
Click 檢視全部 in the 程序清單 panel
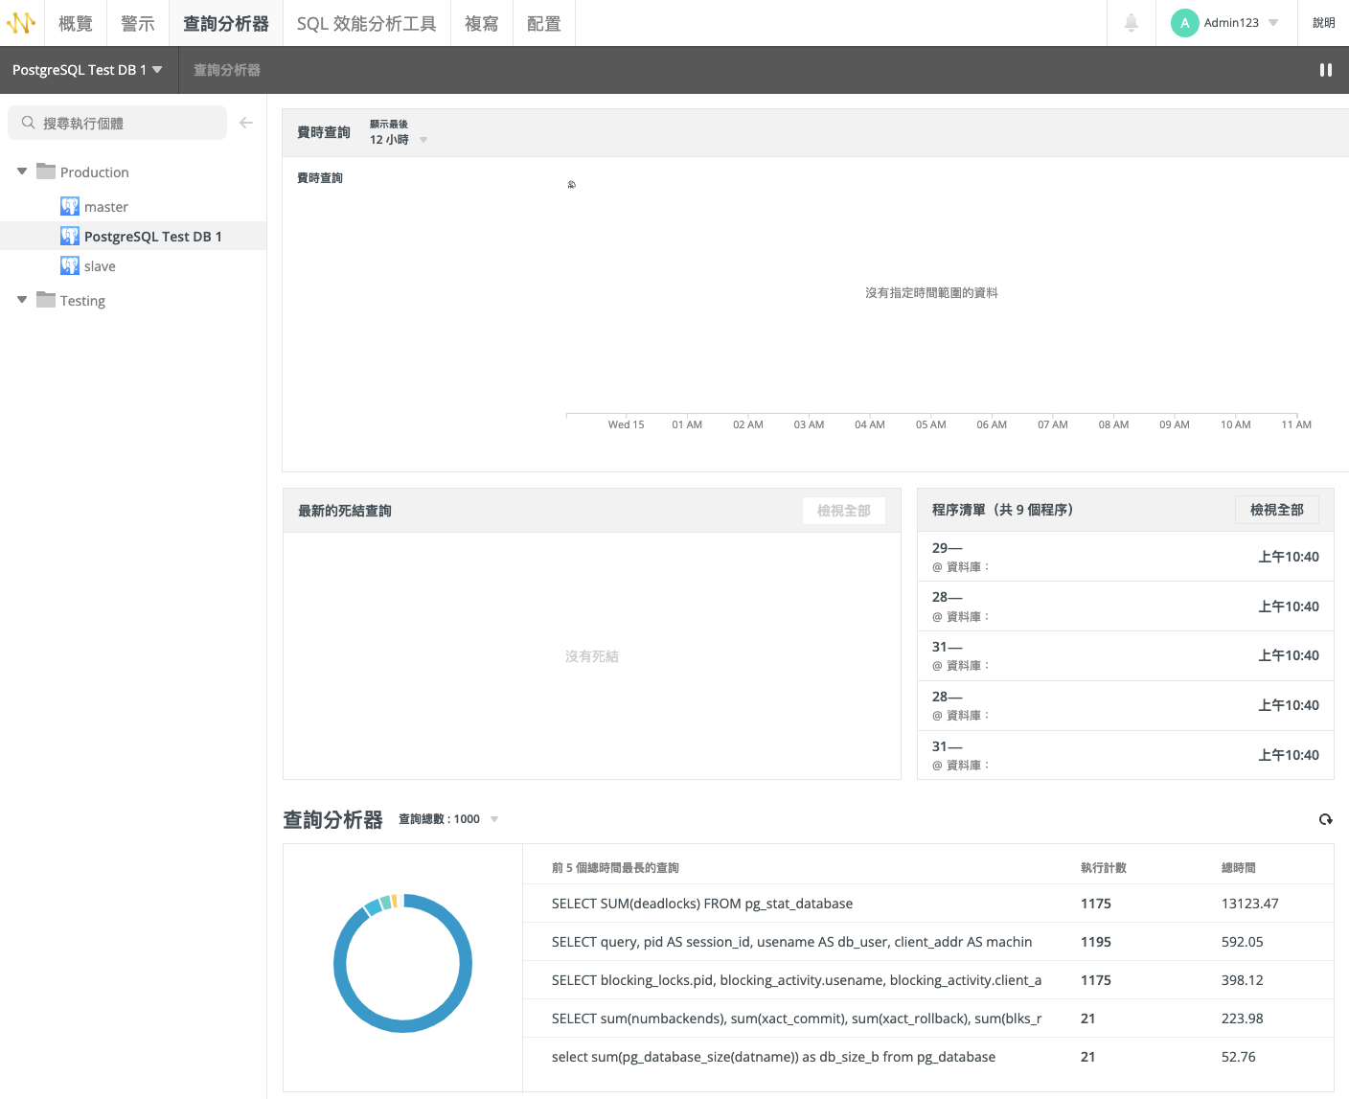1276,509
